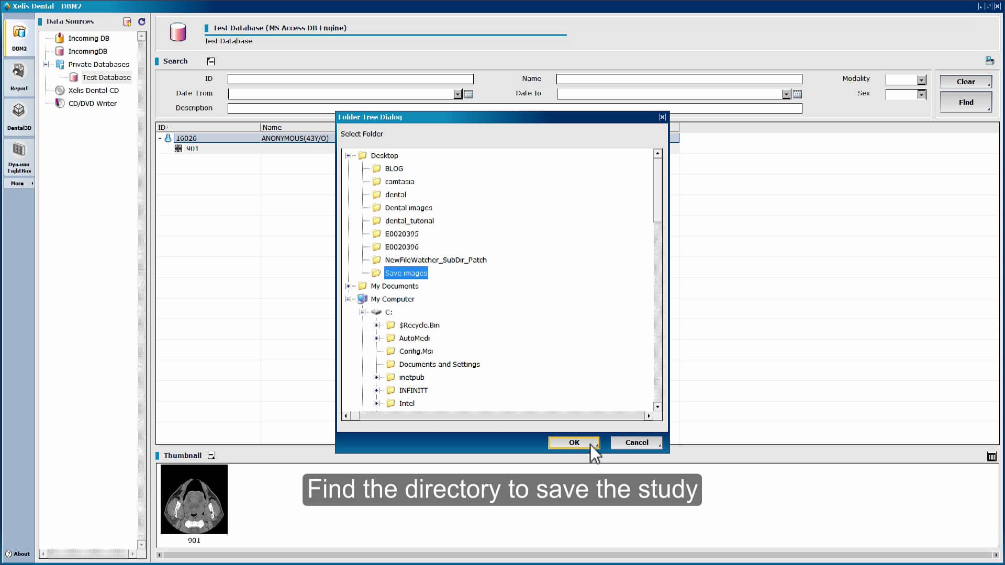Select the 901 thumbnail image

[x=194, y=500]
